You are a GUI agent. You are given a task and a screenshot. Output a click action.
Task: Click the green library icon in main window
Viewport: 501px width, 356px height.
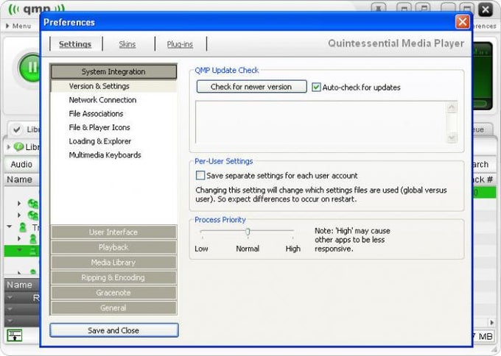19,146
